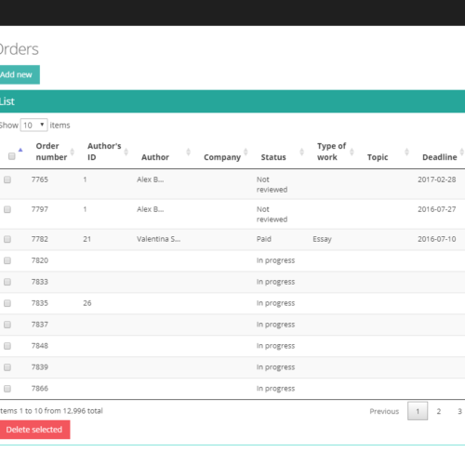The image size is (465, 465).
Task: Click the Delete selected button
Action: click(34, 430)
